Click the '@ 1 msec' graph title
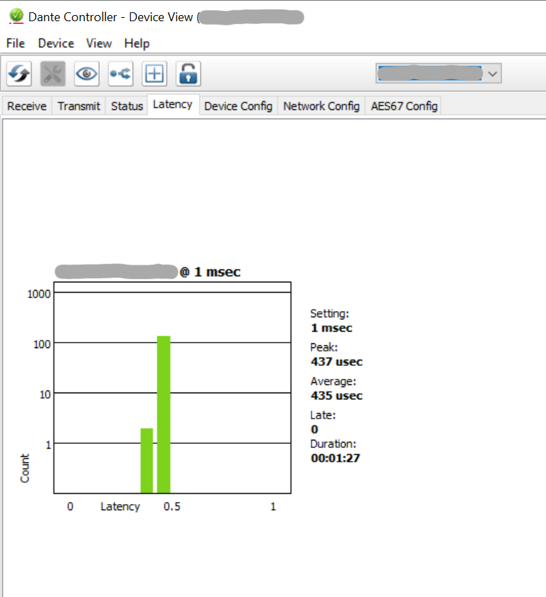The image size is (546, 597). point(210,272)
